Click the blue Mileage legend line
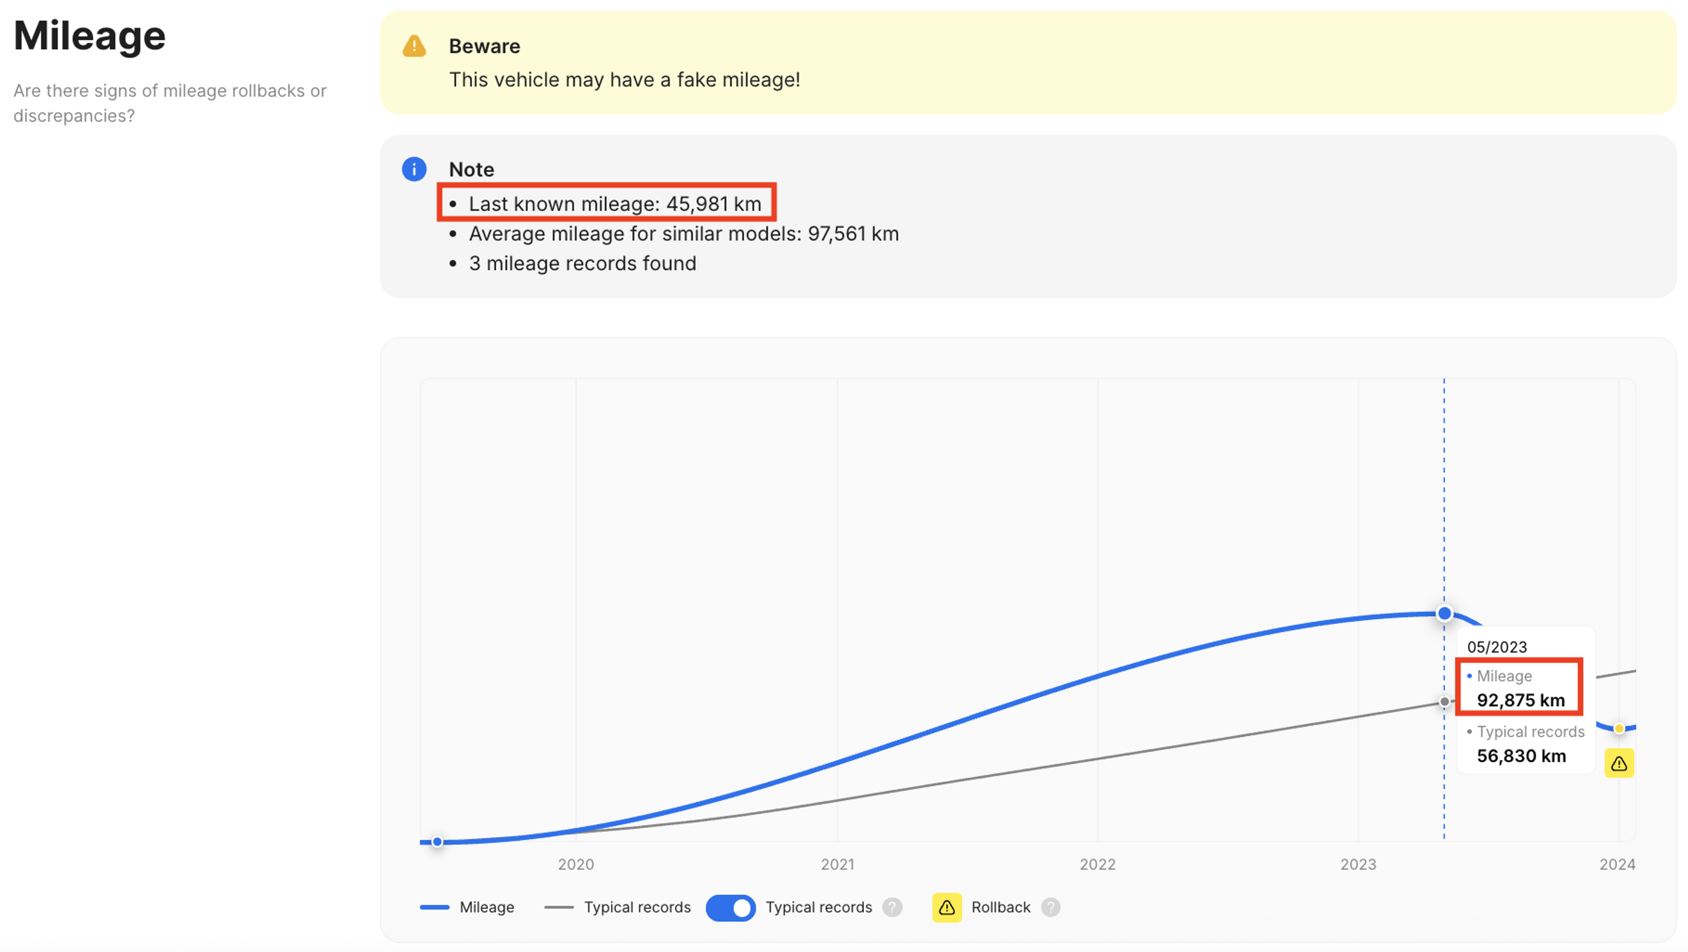Screen dimensions: 1688x952 [x=434, y=907]
